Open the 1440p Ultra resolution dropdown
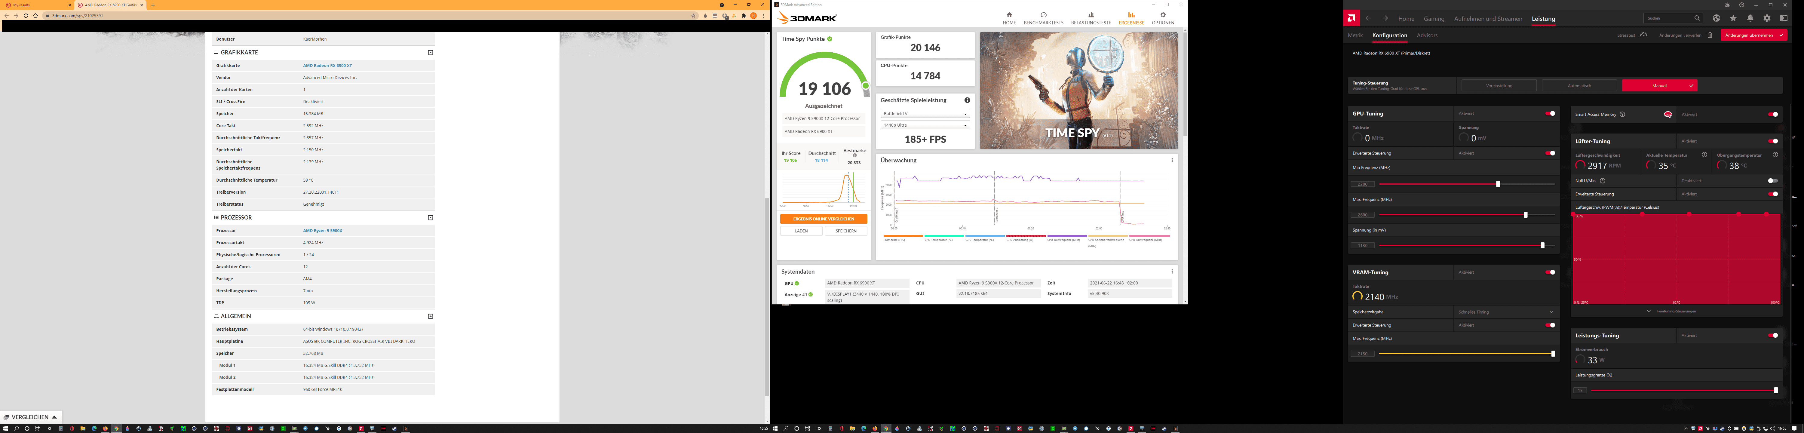The width and height of the screenshot is (1804, 433). 925,125
